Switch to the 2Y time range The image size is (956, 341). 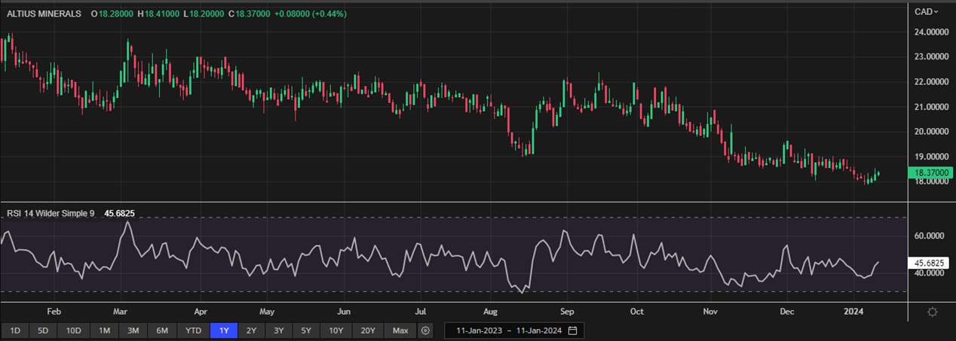point(251,330)
